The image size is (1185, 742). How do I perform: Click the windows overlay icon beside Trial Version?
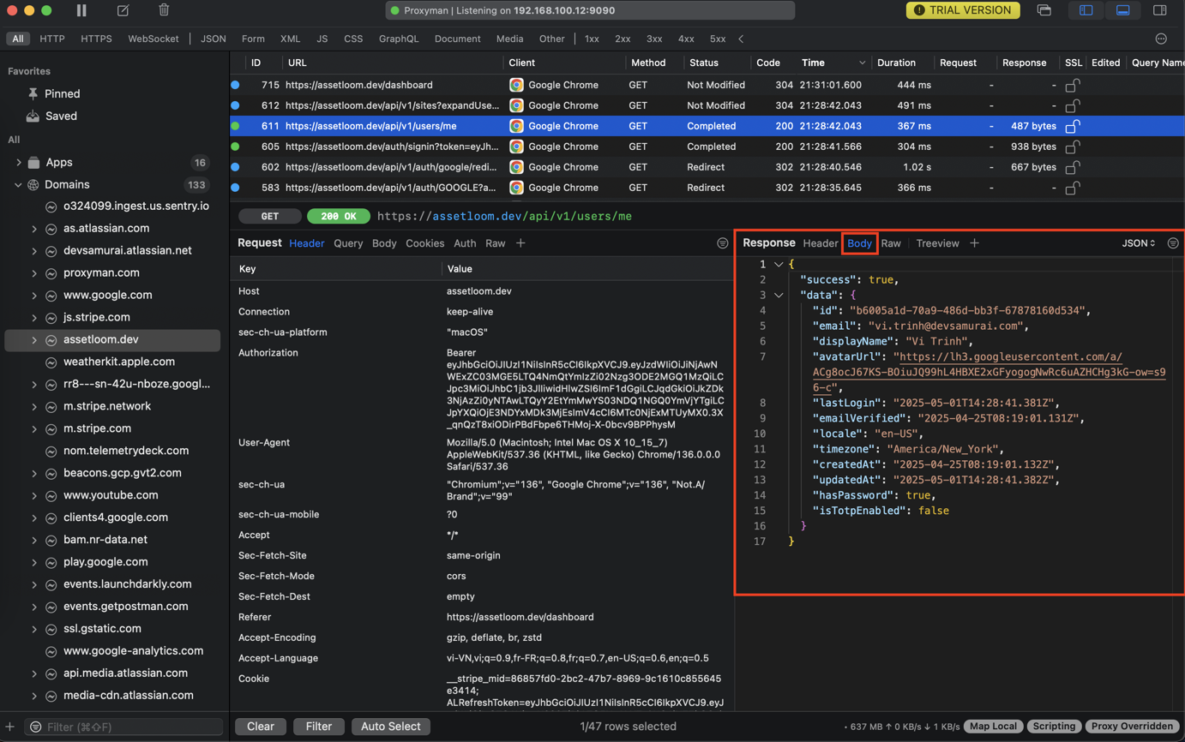tap(1044, 10)
